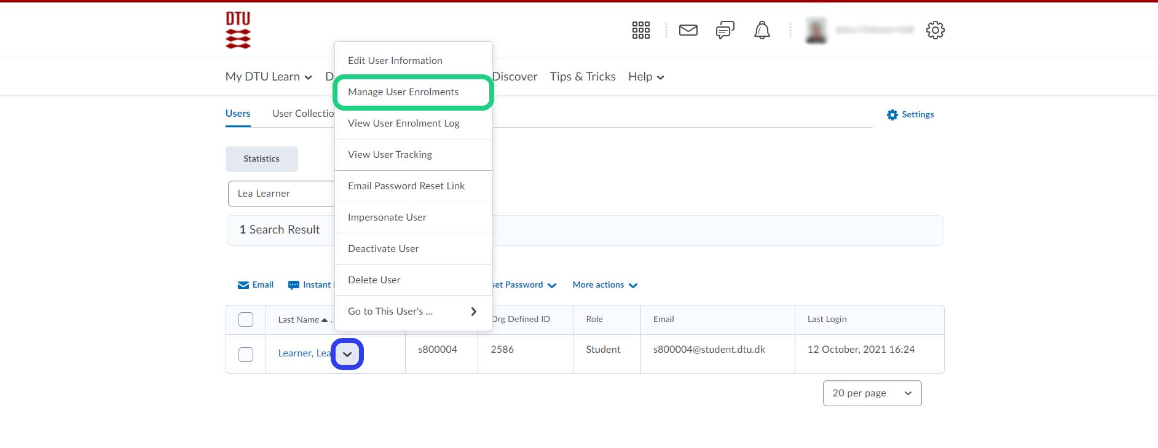The height and width of the screenshot is (448, 1158).
Task: Choose Impersonate User in context menu
Action: 387,218
